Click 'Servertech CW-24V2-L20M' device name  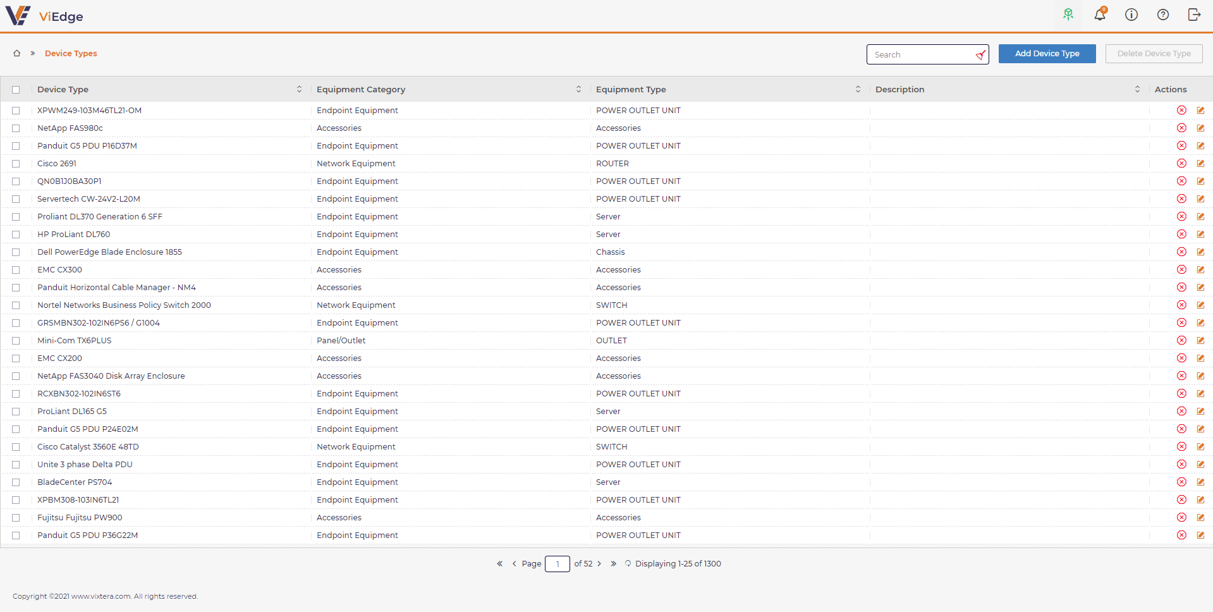coord(88,199)
